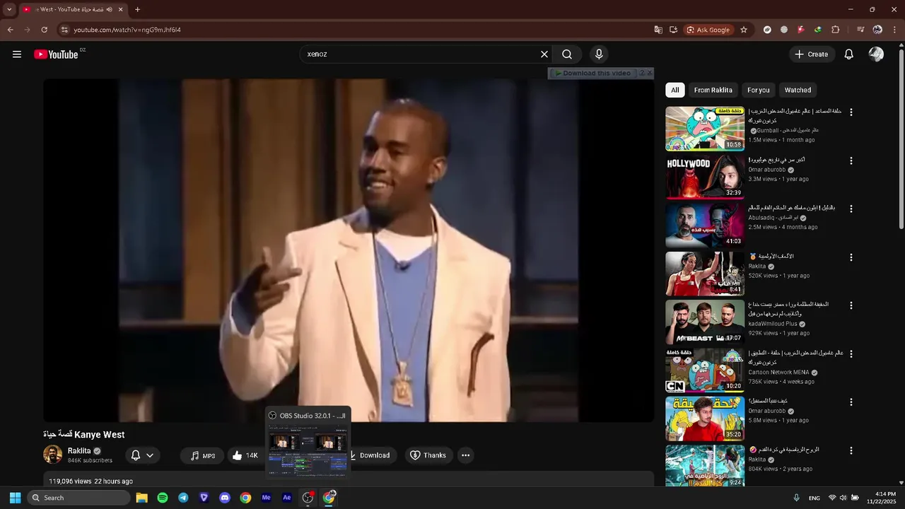Expand the tab search dropdown arrow
905x509 pixels.
click(9, 9)
